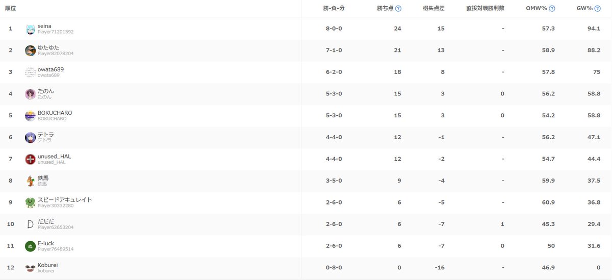The height and width of the screenshot is (280, 612).
Task: Click Player62653204 ID text
Action: [56, 227]
